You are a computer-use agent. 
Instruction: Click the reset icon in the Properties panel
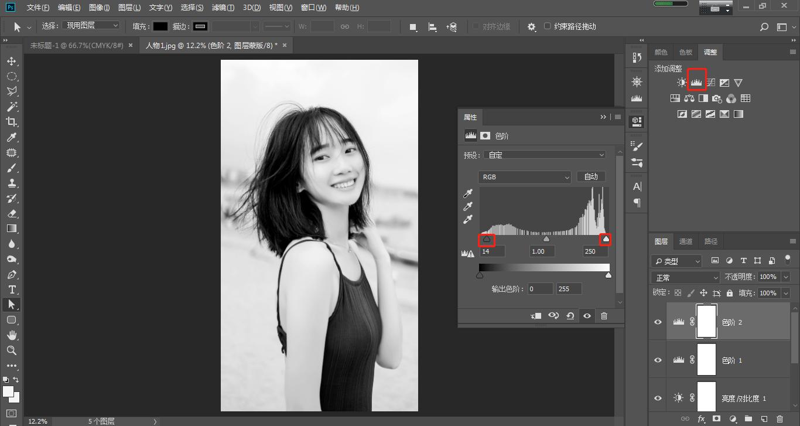click(570, 315)
